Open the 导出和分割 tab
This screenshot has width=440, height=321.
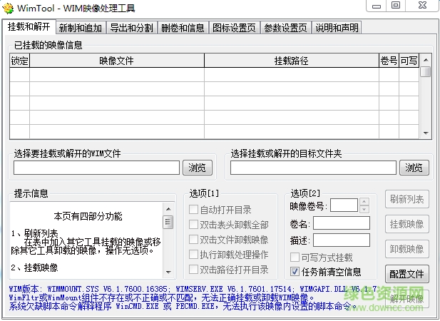coord(132,28)
